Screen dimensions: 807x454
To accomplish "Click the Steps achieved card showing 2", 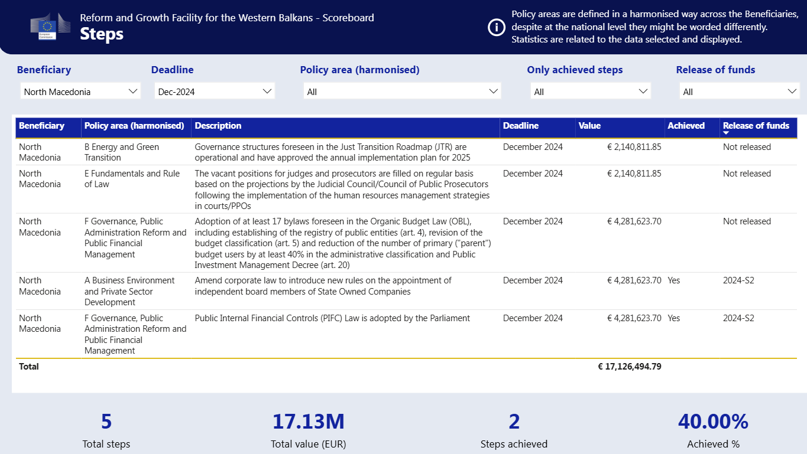I will [514, 430].
